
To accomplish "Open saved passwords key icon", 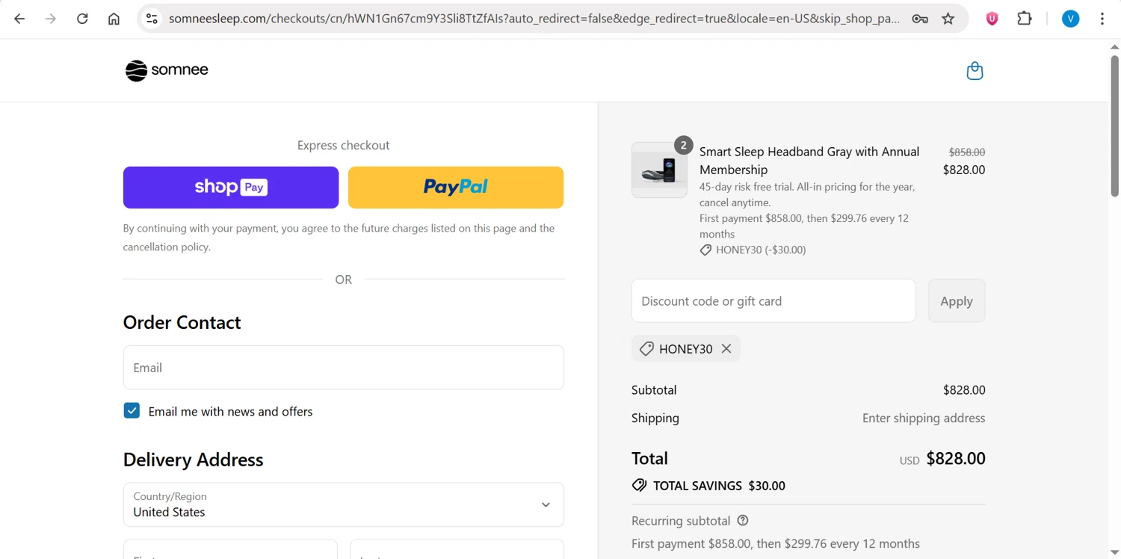I will point(920,19).
